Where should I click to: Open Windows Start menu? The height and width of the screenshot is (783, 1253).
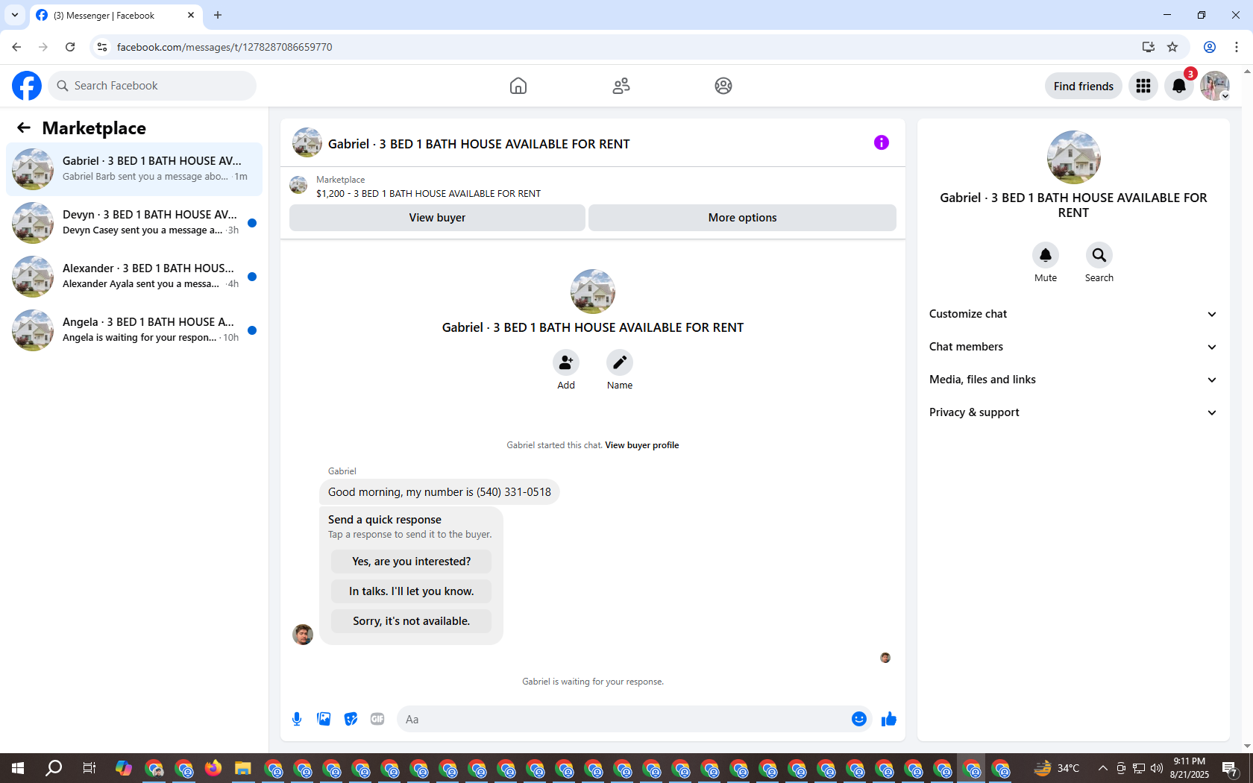[x=18, y=768]
